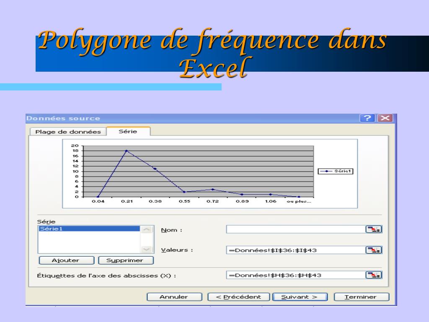The height and width of the screenshot is (322, 429).
Task: Click inside the Nom input field
Action: click(x=296, y=229)
